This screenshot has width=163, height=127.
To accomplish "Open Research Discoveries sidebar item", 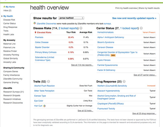I will point(13,103).
